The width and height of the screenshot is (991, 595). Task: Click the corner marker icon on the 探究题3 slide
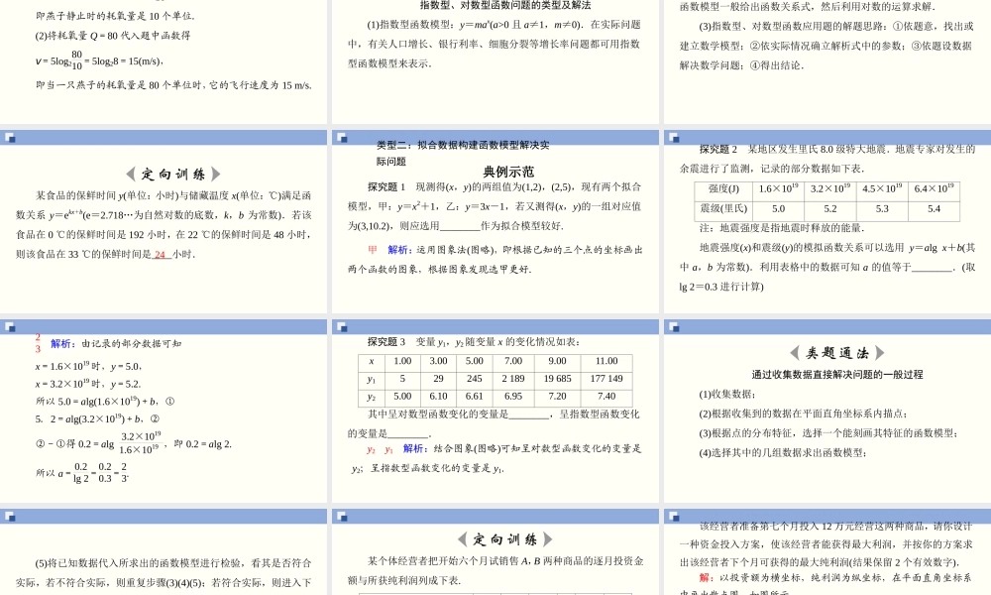[x=342, y=327]
